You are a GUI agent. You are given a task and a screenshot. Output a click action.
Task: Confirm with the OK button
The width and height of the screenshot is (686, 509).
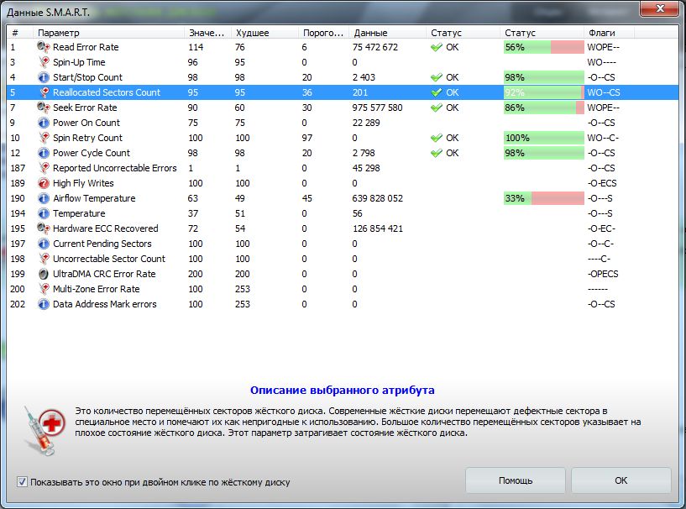(x=621, y=480)
